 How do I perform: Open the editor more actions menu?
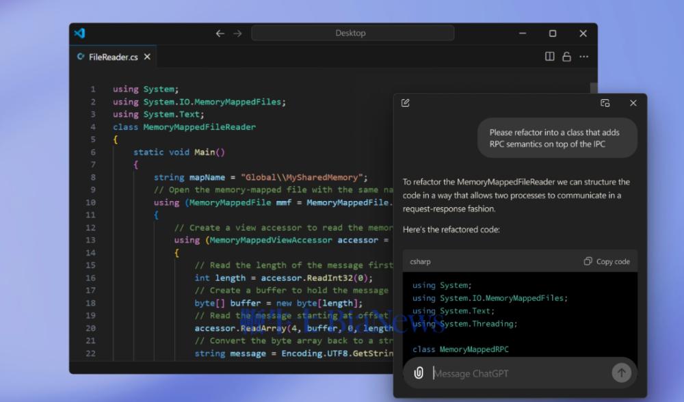tap(583, 57)
